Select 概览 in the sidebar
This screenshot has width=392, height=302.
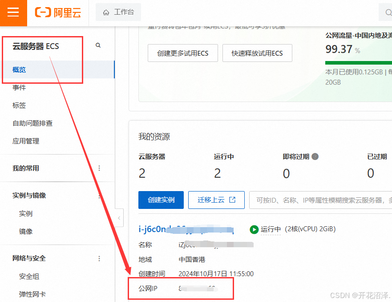coord(57,69)
